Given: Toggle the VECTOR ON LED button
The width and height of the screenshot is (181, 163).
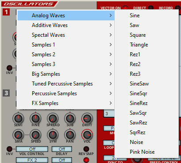Looking at the screenshot, I should tap(125, 8).
